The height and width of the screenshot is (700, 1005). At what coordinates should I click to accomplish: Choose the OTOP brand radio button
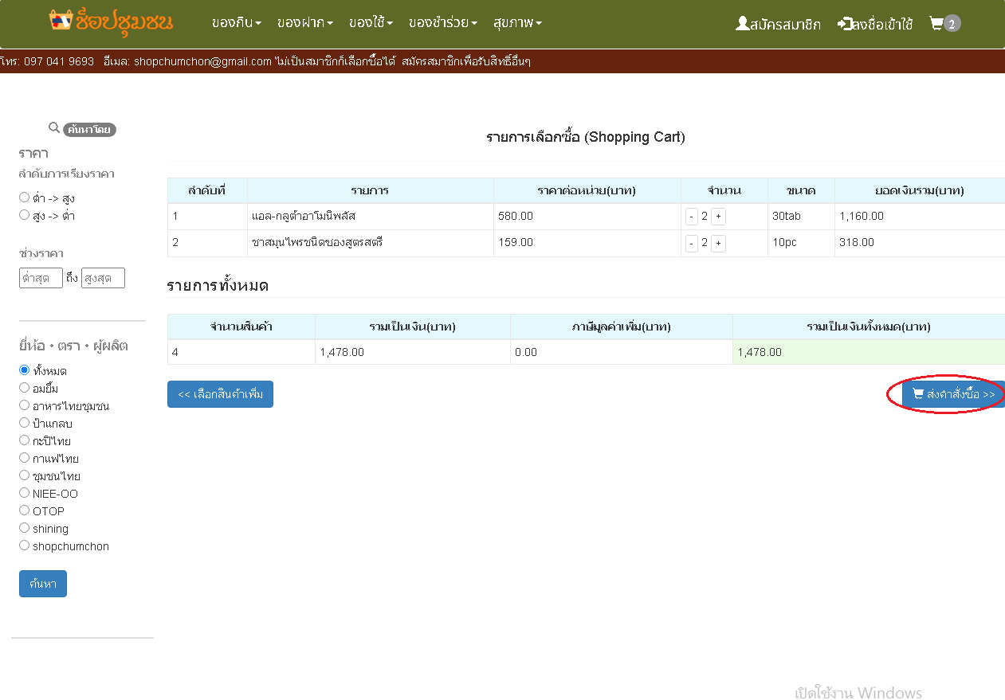tap(24, 510)
